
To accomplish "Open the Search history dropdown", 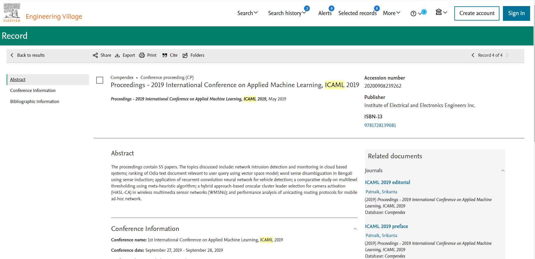I will (287, 13).
